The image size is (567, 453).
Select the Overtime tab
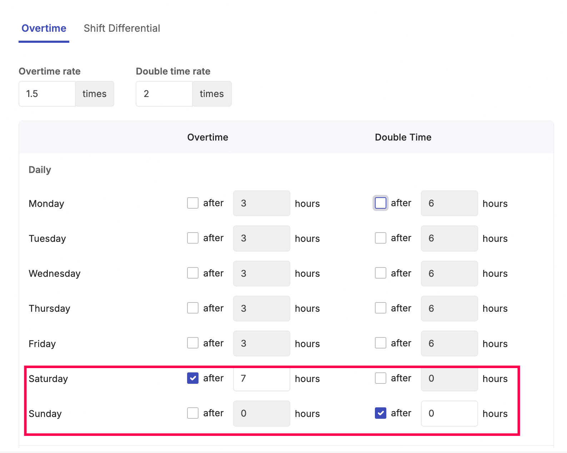[x=44, y=29]
